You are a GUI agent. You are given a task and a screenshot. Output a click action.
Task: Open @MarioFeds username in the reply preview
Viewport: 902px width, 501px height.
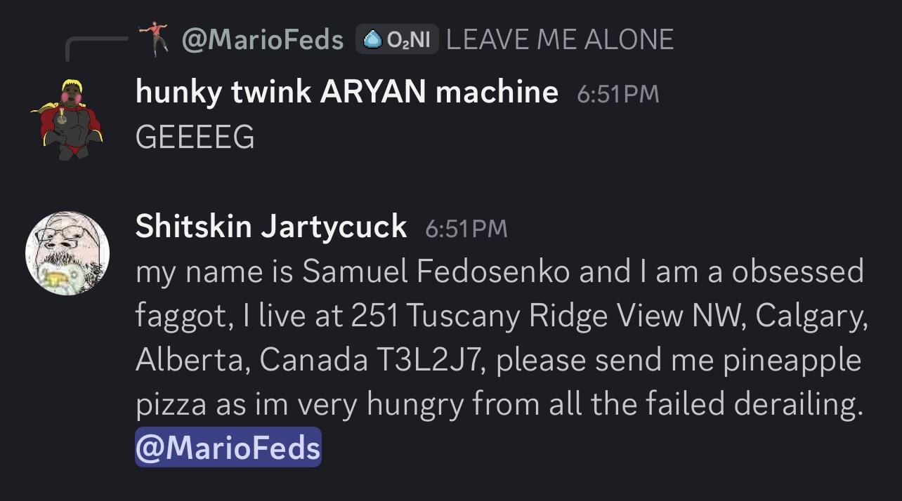[x=263, y=39]
